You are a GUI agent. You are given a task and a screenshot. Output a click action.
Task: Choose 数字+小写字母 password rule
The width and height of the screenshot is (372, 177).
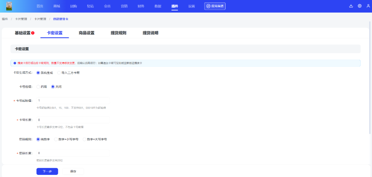(56, 139)
